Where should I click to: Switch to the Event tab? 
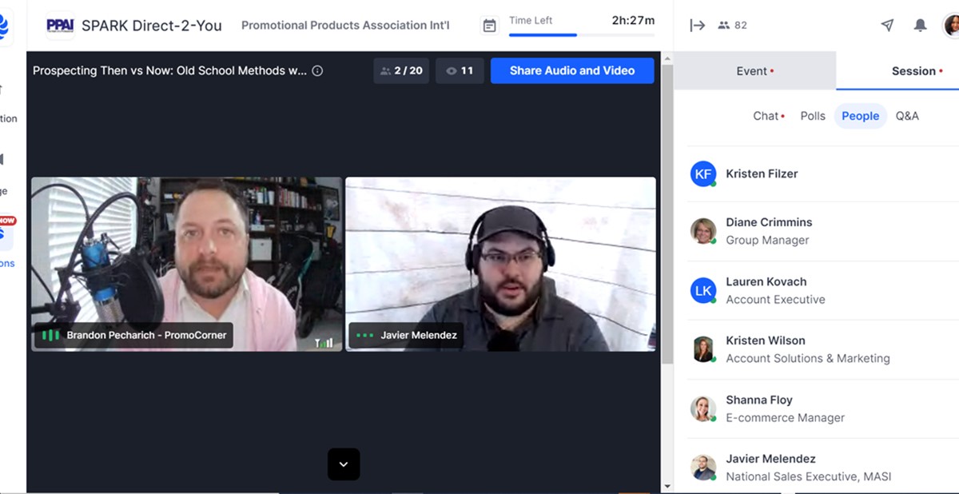[x=754, y=71]
